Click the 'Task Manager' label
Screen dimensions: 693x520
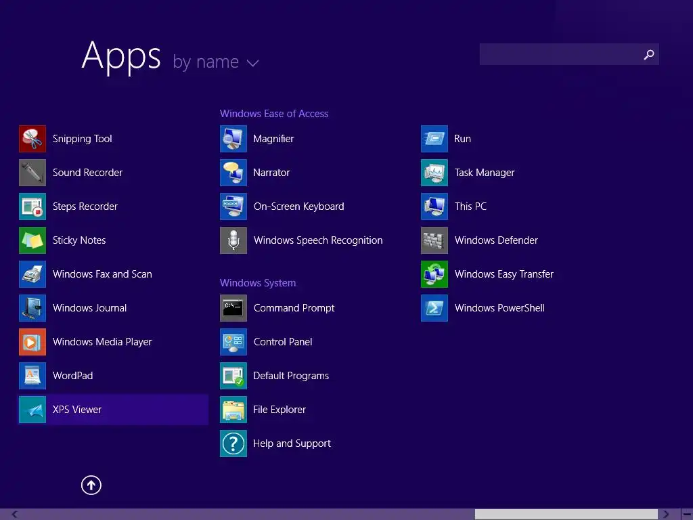click(x=485, y=173)
